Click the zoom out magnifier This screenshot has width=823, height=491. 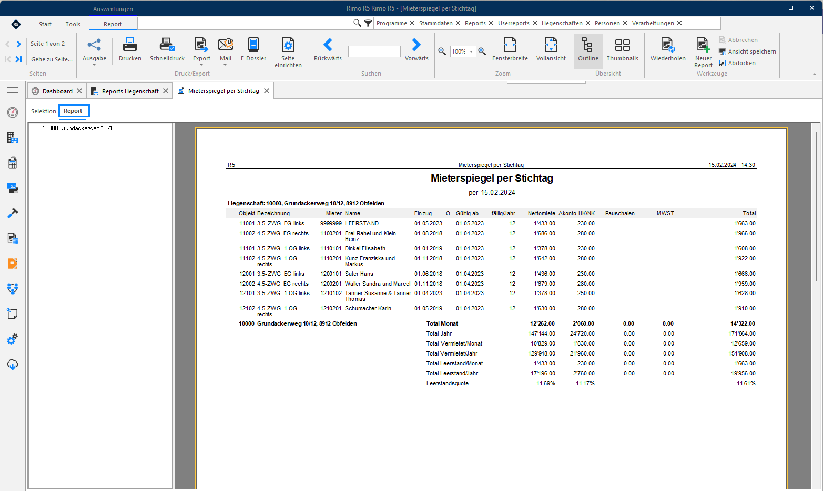442,51
